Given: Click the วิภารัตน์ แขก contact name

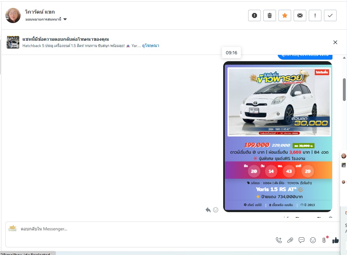Looking at the screenshot, I should 39,12.
